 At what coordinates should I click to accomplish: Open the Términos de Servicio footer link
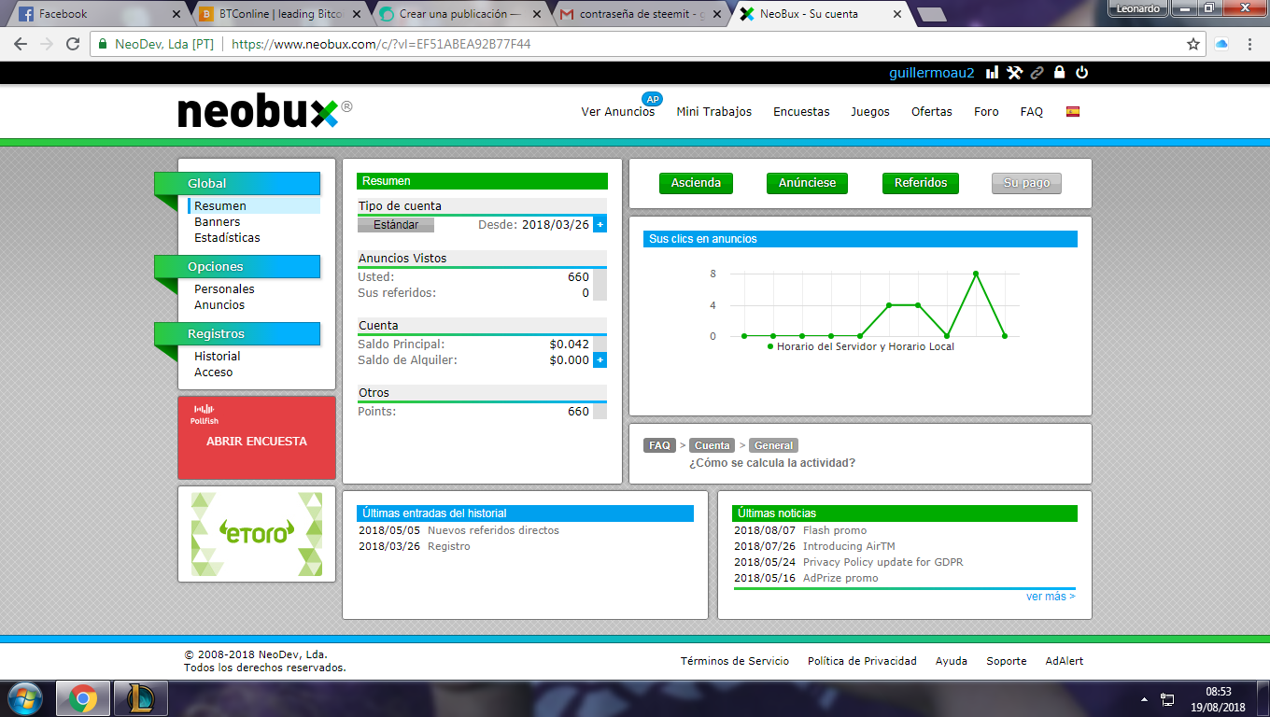(735, 661)
